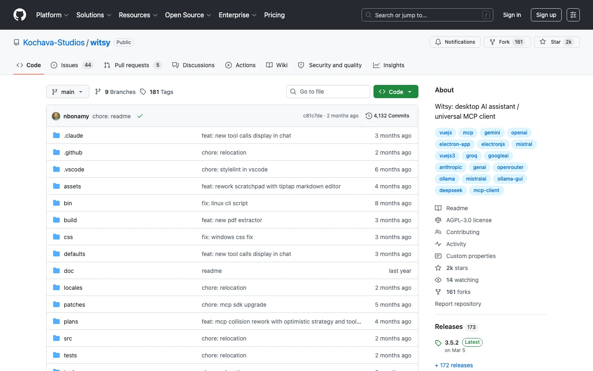
Task: Click the note icon beside Custom properties
Action: coord(438,256)
